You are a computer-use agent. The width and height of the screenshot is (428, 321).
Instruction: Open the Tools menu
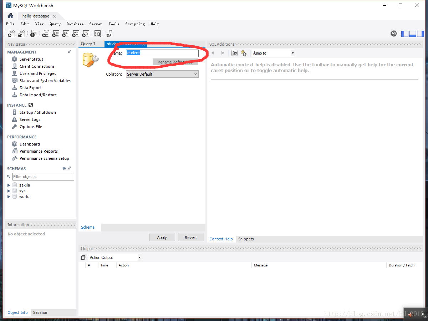(x=114, y=24)
